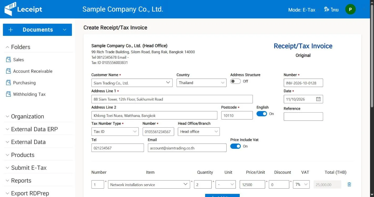Expand the Reports menu
This screenshot has width=374, height=197.
click(38, 181)
